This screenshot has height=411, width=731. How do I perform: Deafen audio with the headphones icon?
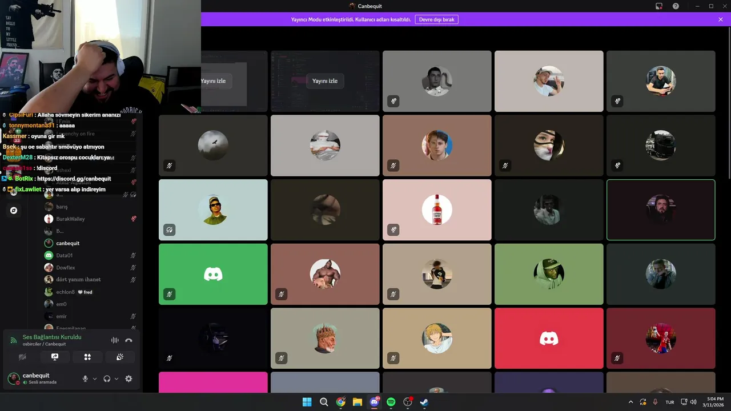click(107, 378)
